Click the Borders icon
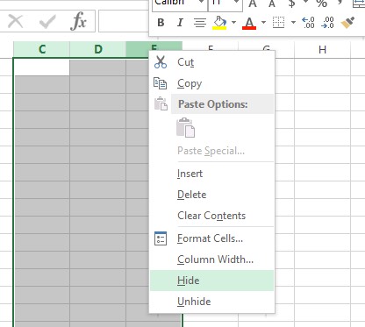 278,22
